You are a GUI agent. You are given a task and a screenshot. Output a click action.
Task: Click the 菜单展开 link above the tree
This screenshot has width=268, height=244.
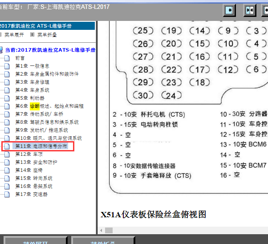click(x=14, y=35)
